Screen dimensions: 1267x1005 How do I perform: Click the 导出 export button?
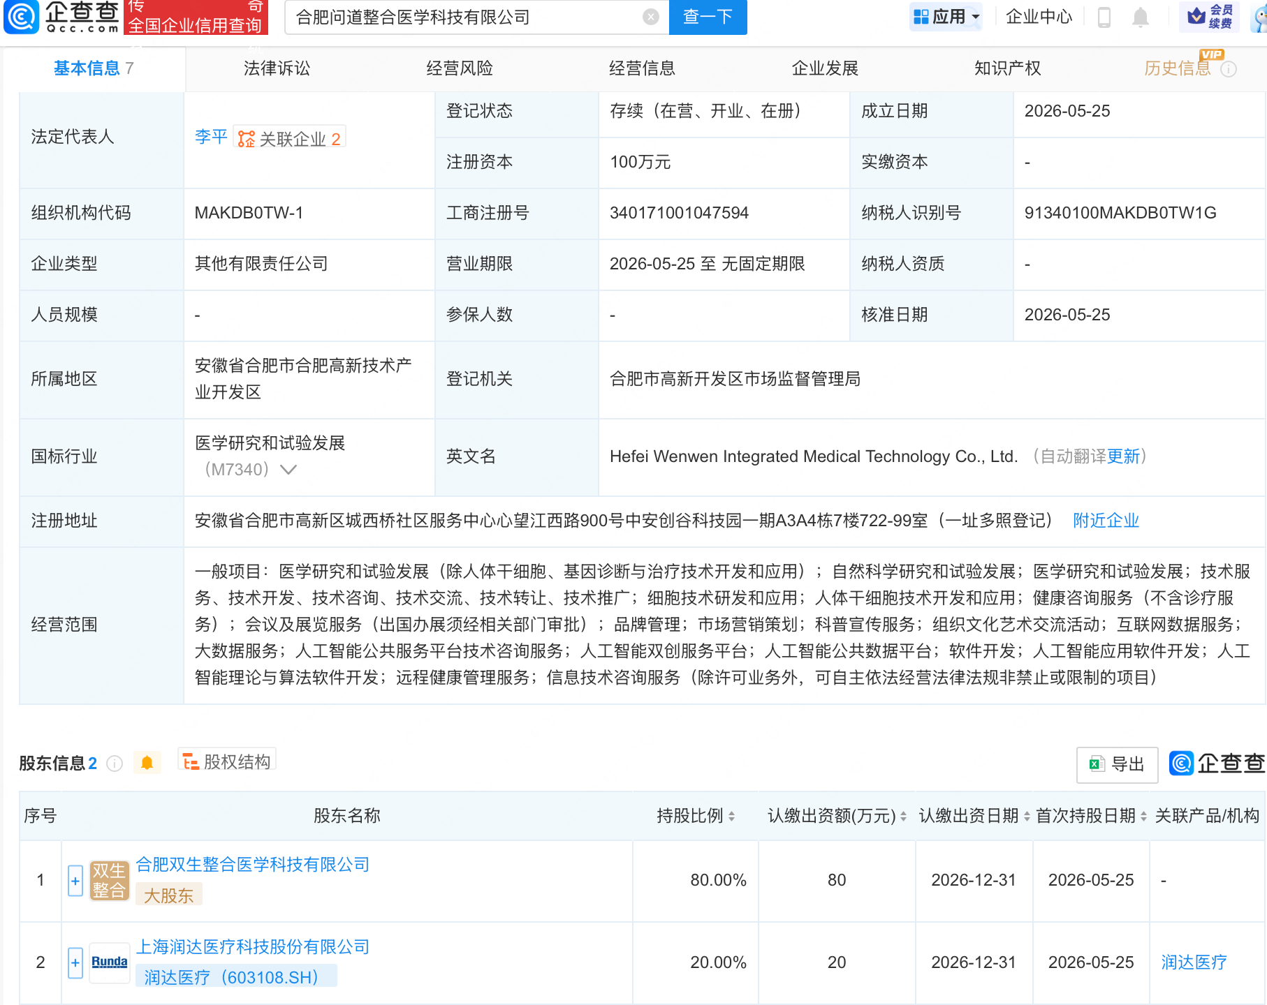click(x=1117, y=764)
